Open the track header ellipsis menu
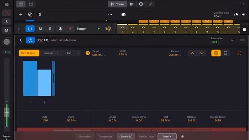 click(x=110, y=14)
